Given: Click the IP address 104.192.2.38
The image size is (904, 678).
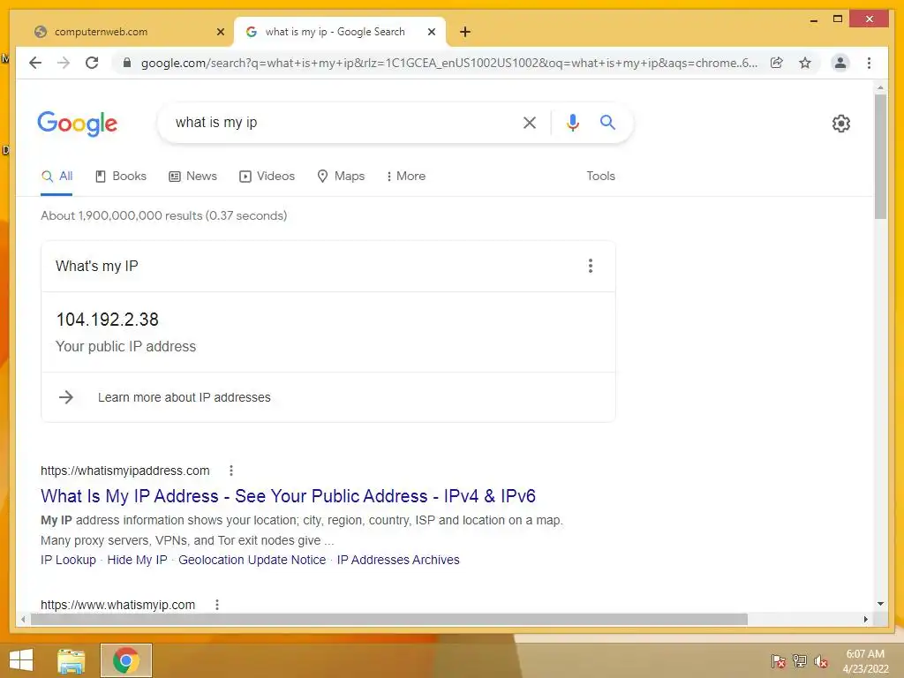Looking at the screenshot, I should 107,320.
